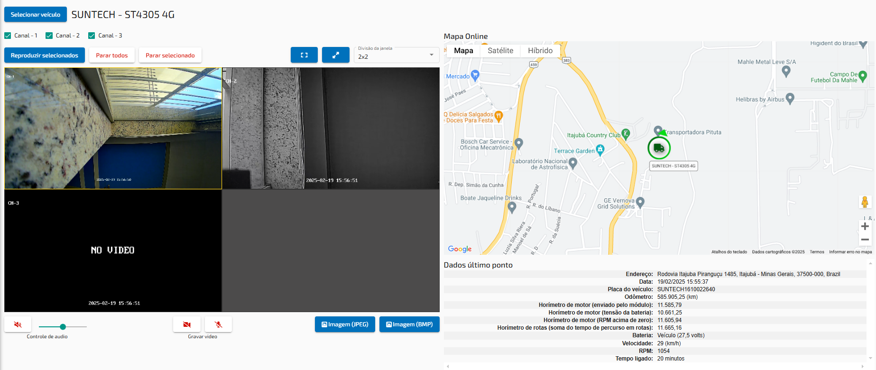Click the Parar selecionado button
Image resolution: width=876 pixels, height=370 pixels.
pos(170,55)
